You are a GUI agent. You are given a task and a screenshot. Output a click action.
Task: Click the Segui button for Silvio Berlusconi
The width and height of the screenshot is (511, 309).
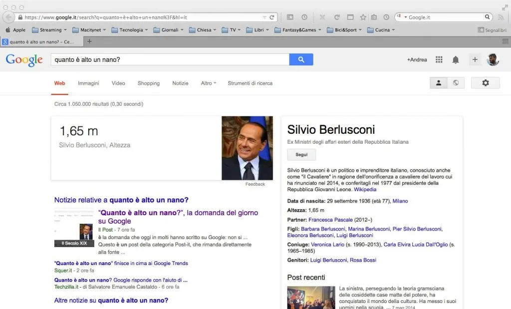[301, 155]
